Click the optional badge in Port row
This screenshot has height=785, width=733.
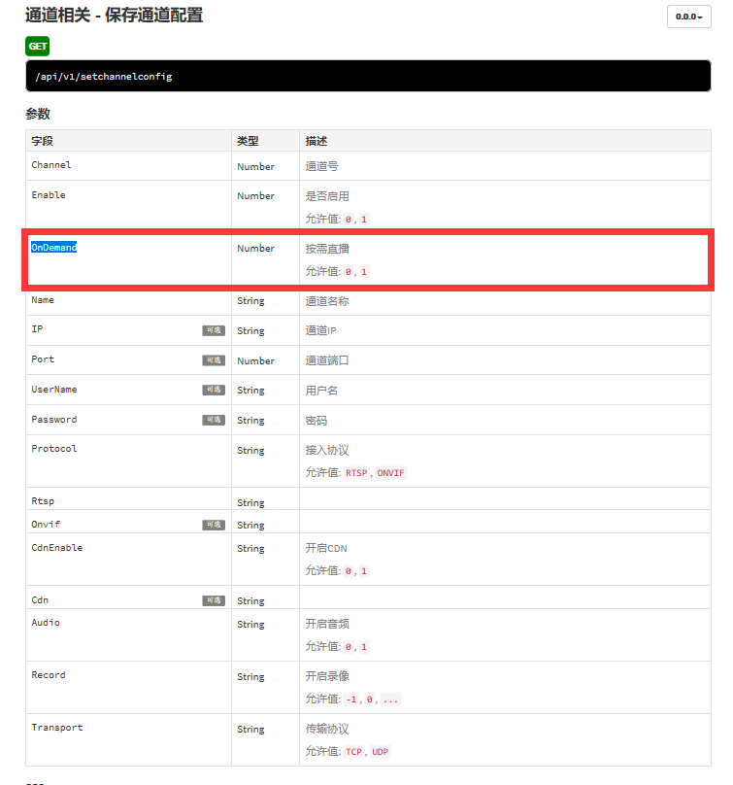pyautogui.click(x=214, y=360)
